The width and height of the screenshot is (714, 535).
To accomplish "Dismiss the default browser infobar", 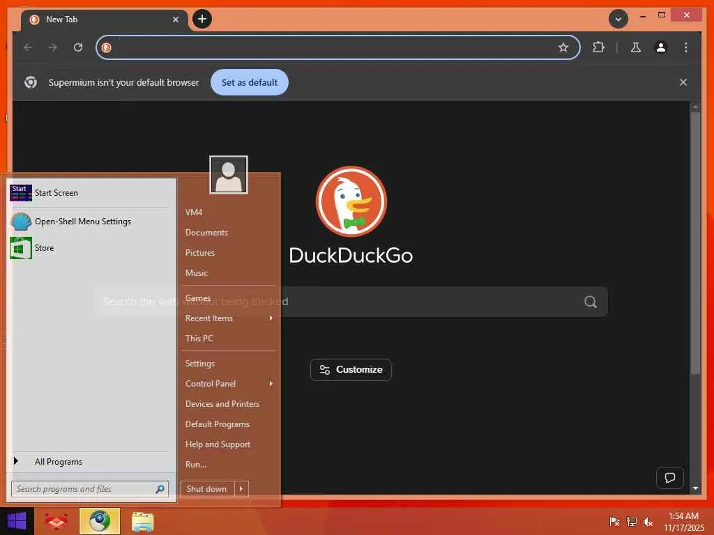I will [x=683, y=82].
